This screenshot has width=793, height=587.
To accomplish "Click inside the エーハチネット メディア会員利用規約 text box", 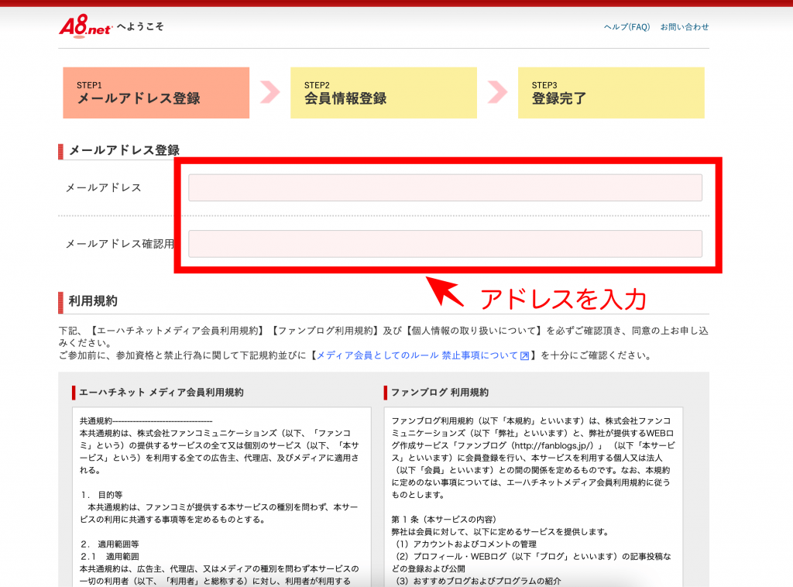I will pos(221,496).
